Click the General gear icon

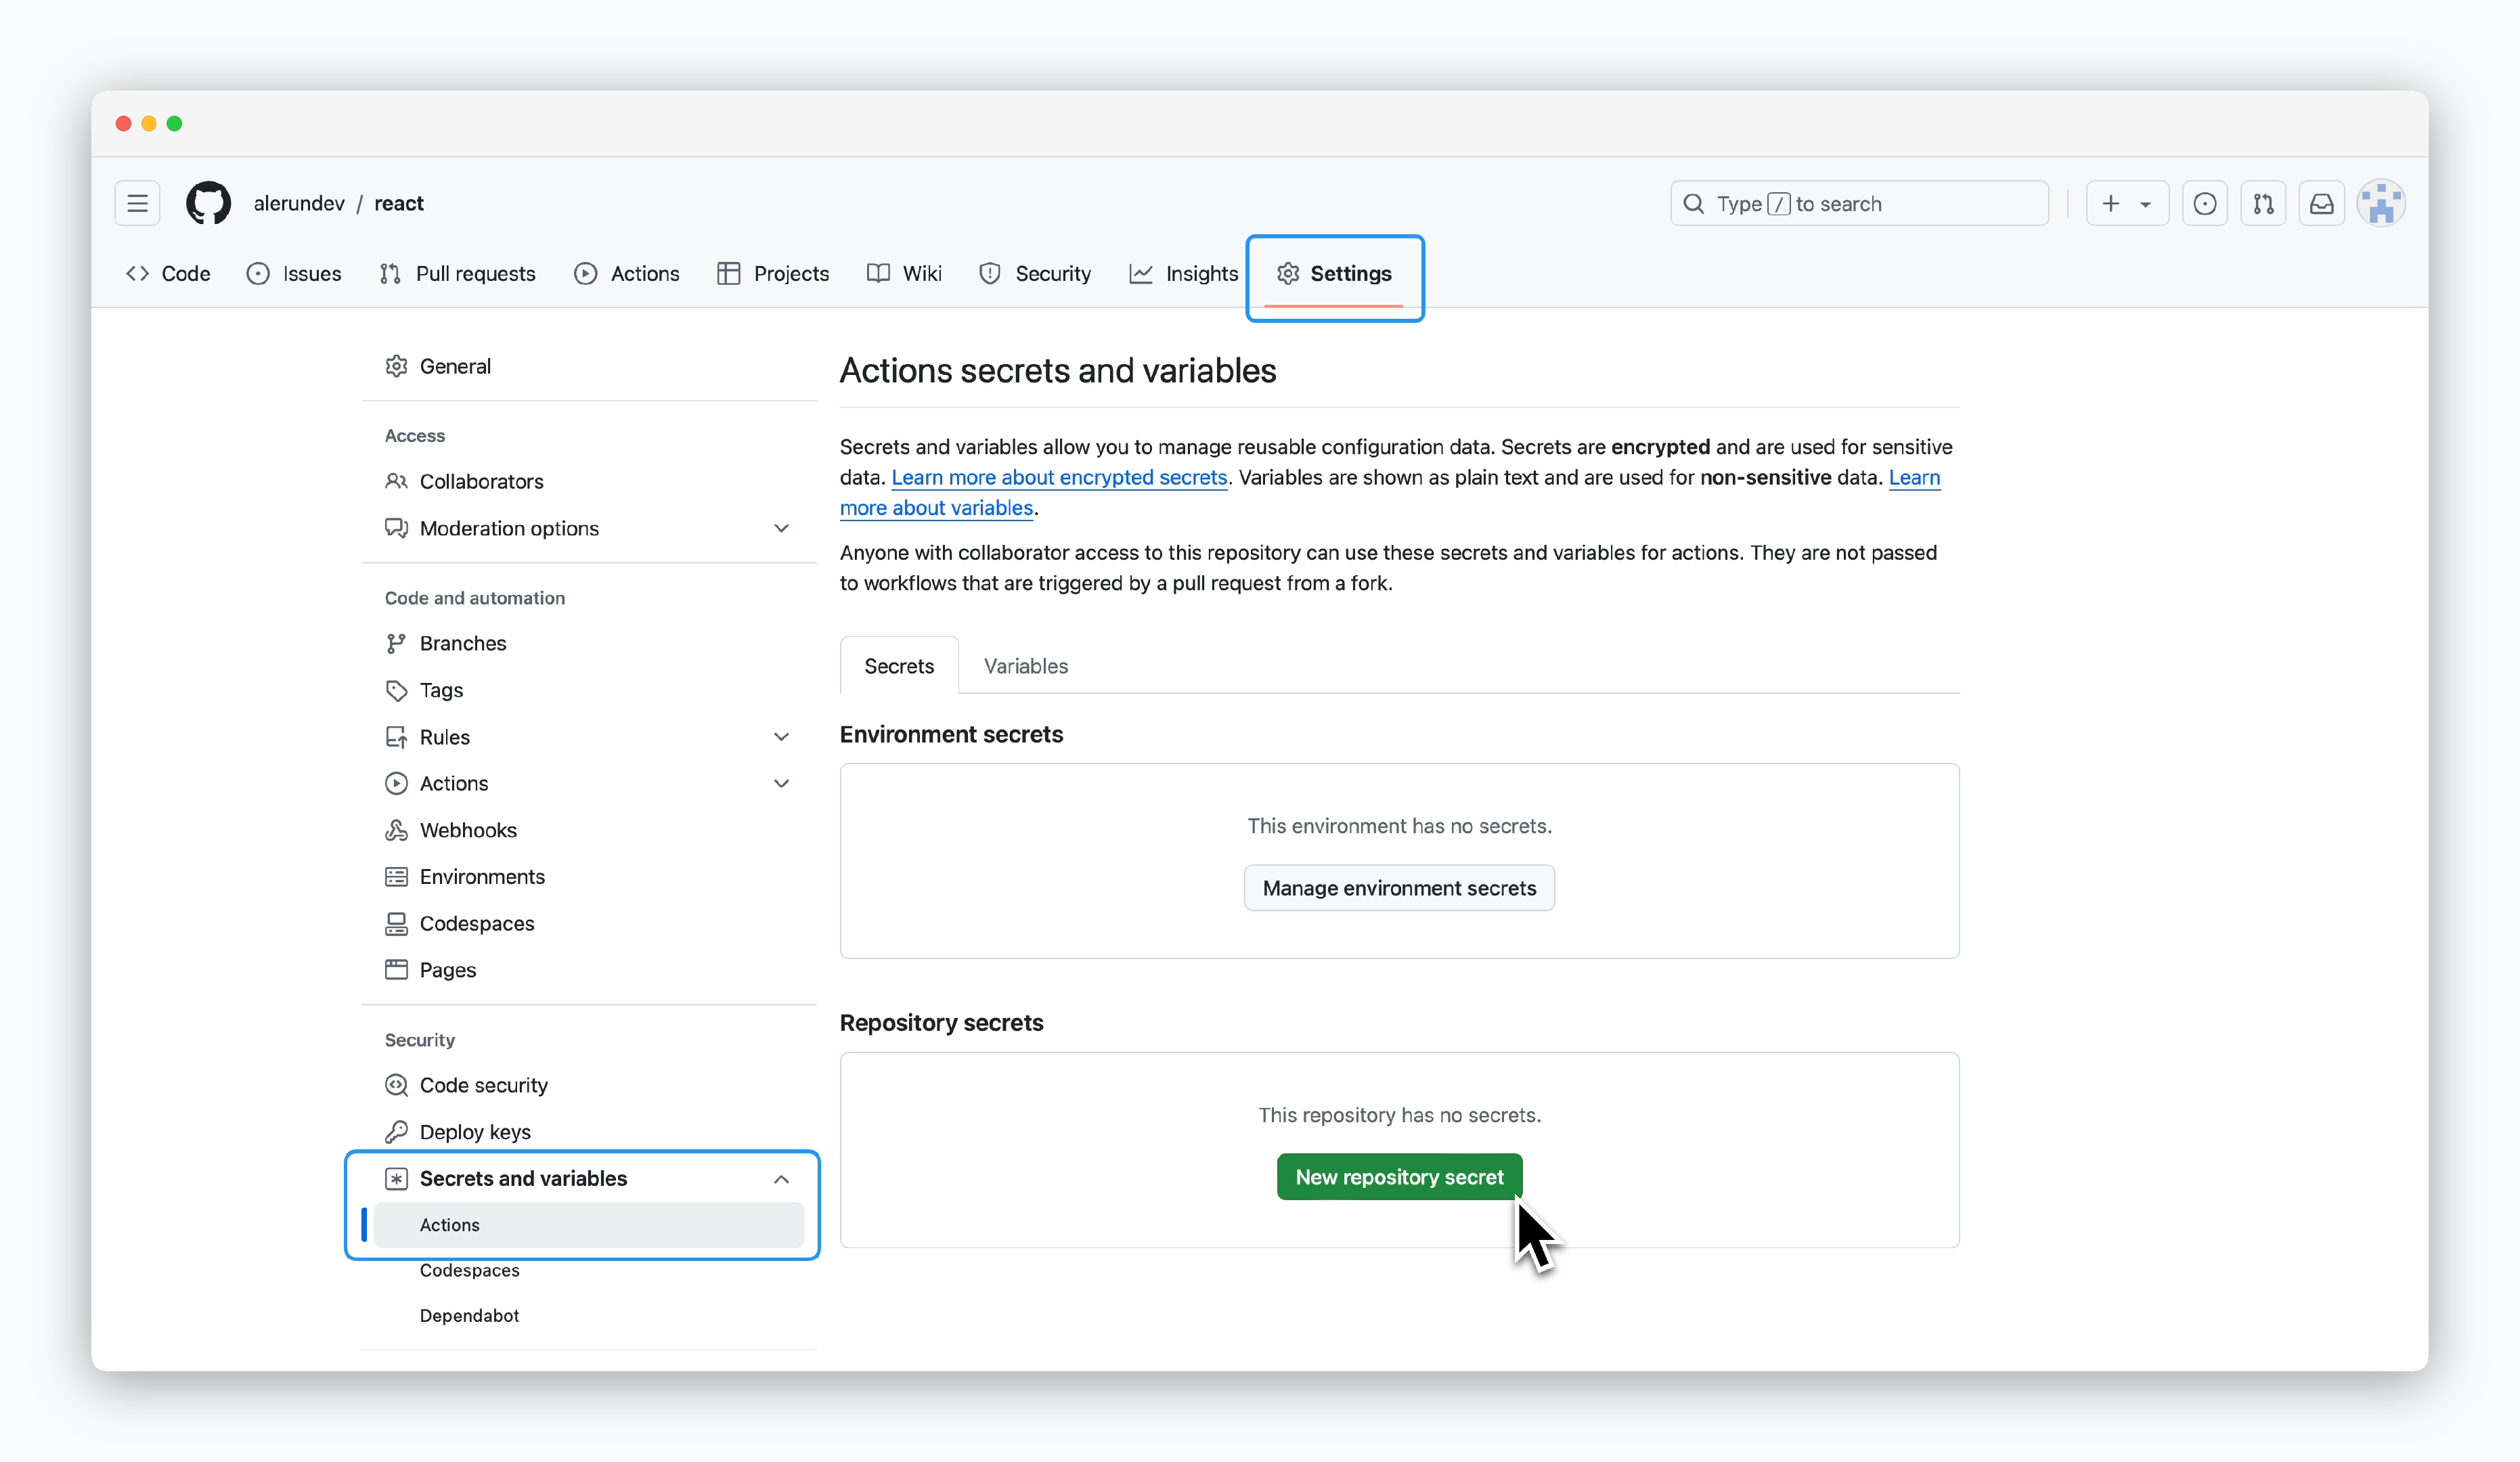click(396, 366)
